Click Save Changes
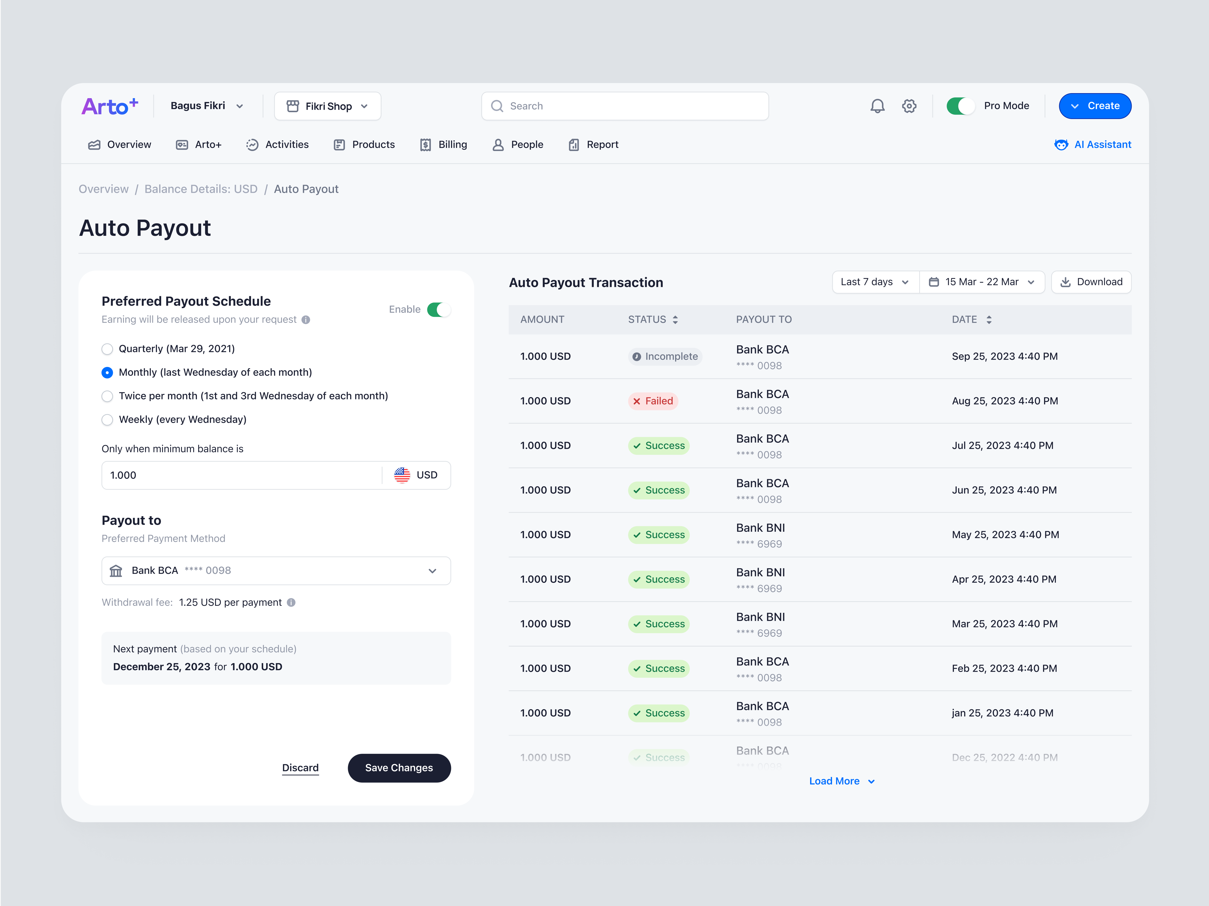This screenshot has width=1209, height=906. (399, 768)
